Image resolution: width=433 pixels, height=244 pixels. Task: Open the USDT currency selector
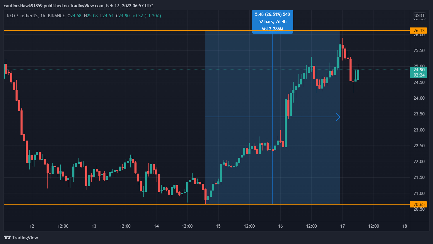pos(419,15)
